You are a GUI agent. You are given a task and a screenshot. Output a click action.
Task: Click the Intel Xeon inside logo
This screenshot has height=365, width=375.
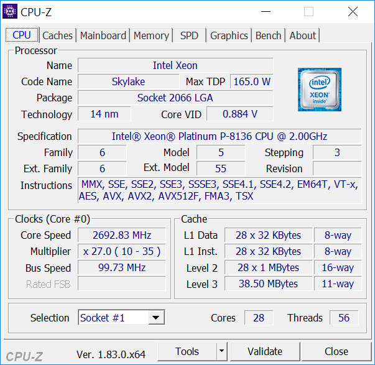[320, 90]
